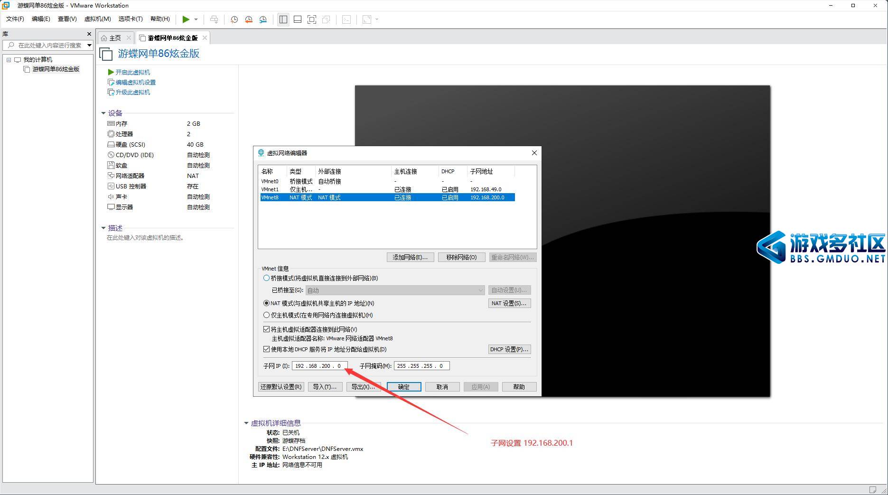
Task: Open the 帮助(H) menu
Action: point(160,19)
